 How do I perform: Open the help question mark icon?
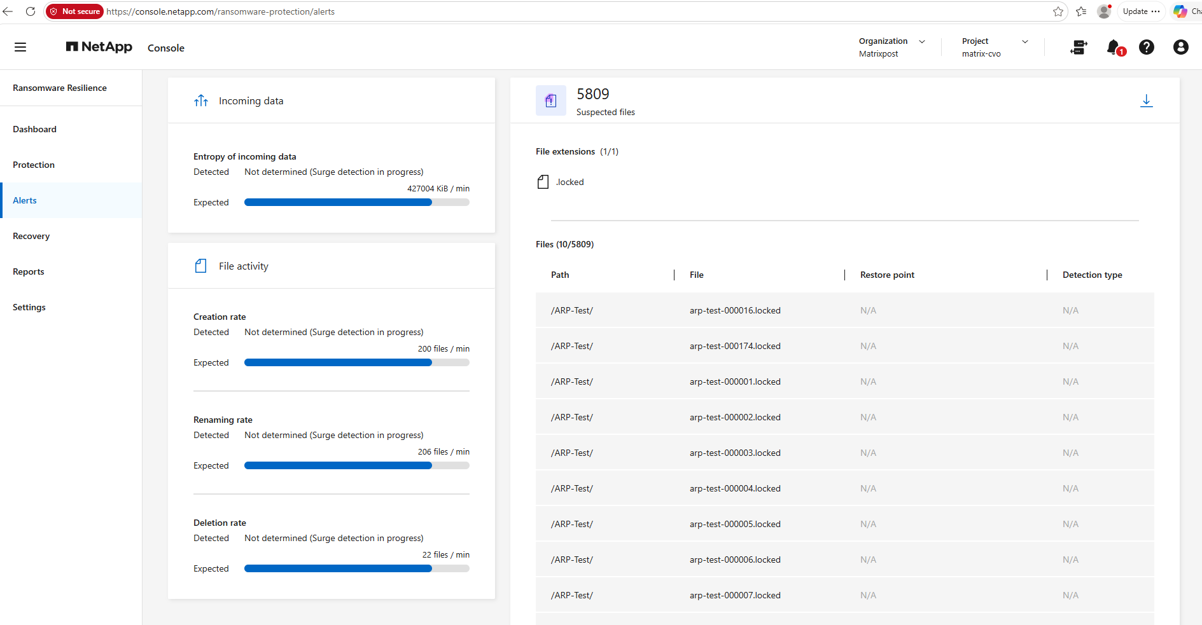(x=1147, y=47)
